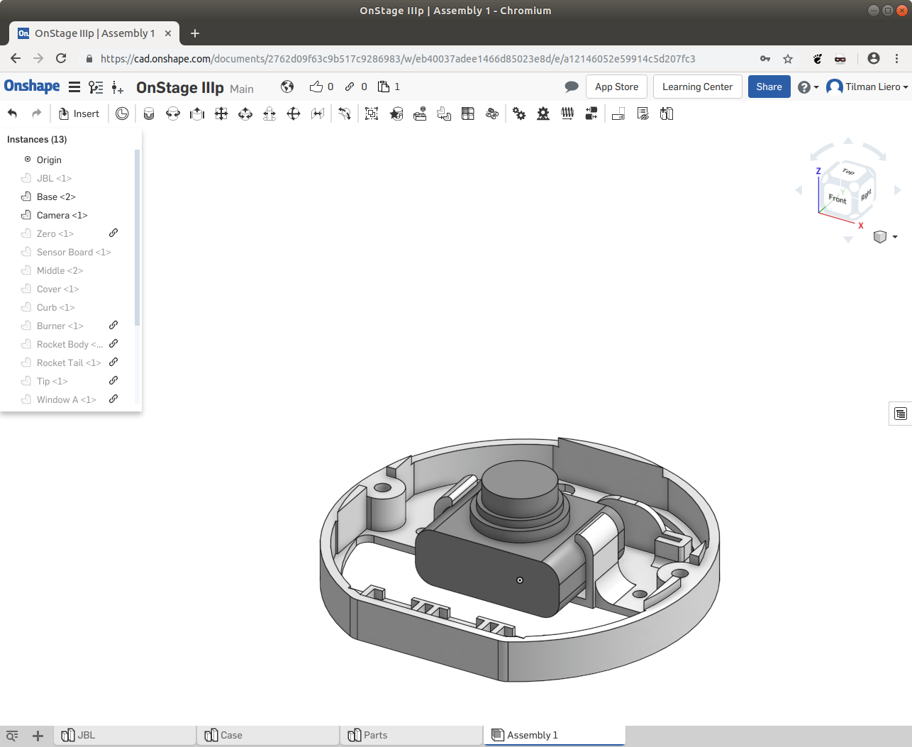Image resolution: width=912 pixels, height=747 pixels.
Task: Click the clock-shaped icon beside Insert
Action: pyautogui.click(x=122, y=114)
